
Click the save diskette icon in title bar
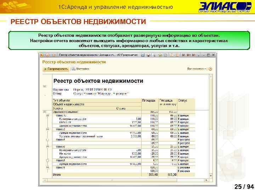[143, 55]
